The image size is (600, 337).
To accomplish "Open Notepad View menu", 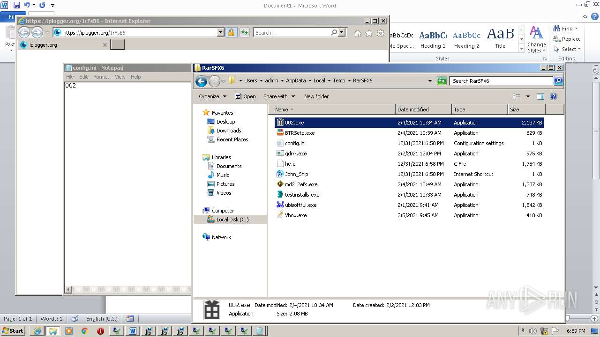I will click(x=120, y=77).
